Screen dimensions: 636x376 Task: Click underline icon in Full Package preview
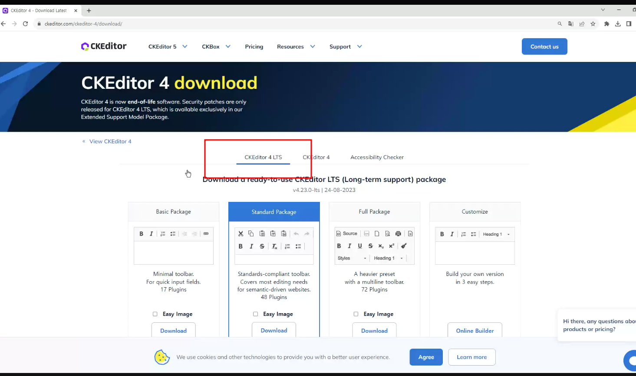point(360,246)
